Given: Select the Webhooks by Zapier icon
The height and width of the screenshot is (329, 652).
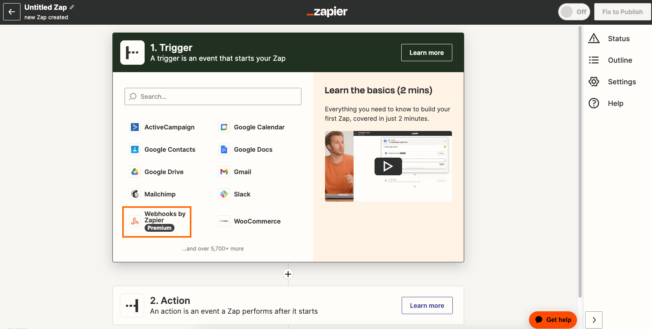Looking at the screenshot, I should [x=135, y=221].
